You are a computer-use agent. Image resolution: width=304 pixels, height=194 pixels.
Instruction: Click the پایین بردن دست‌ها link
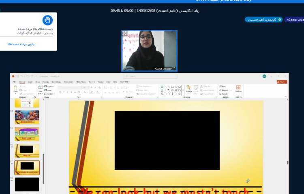[21, 44]
